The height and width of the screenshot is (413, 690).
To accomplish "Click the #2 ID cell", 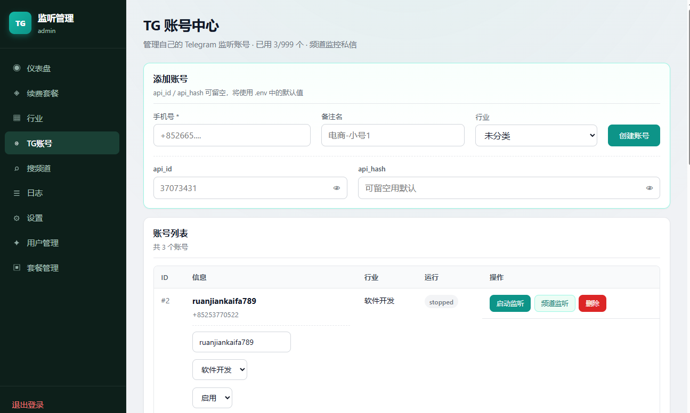I will [x=165, y=301].
